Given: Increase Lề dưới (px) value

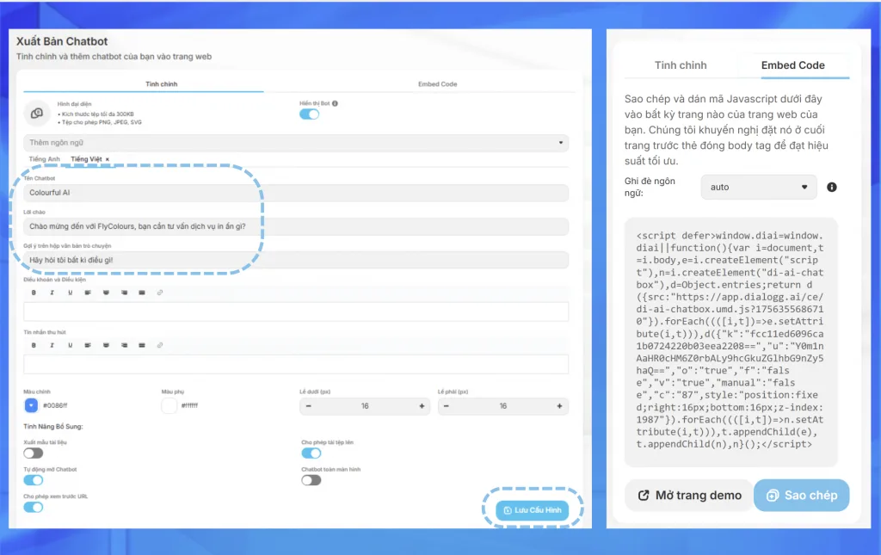Looking at the screenshot, I should click(x=422, y=406).
